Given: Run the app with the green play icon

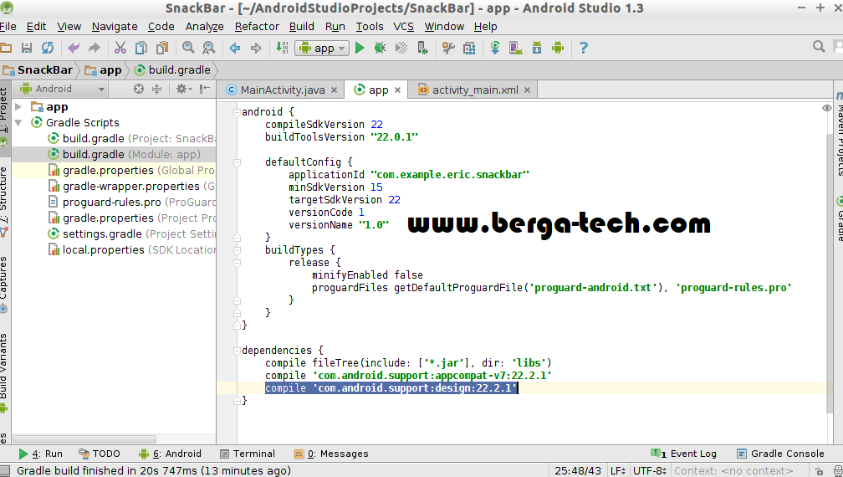Looking at the screenshot, I should [x=360, y=48].
